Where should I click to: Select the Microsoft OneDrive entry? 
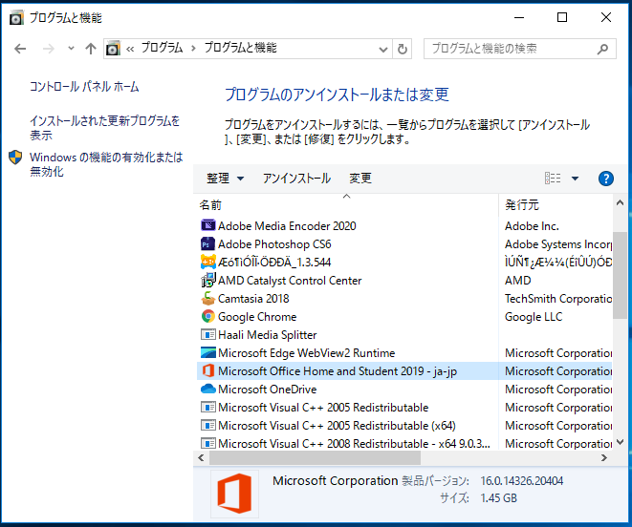click(x=267, y=389)
